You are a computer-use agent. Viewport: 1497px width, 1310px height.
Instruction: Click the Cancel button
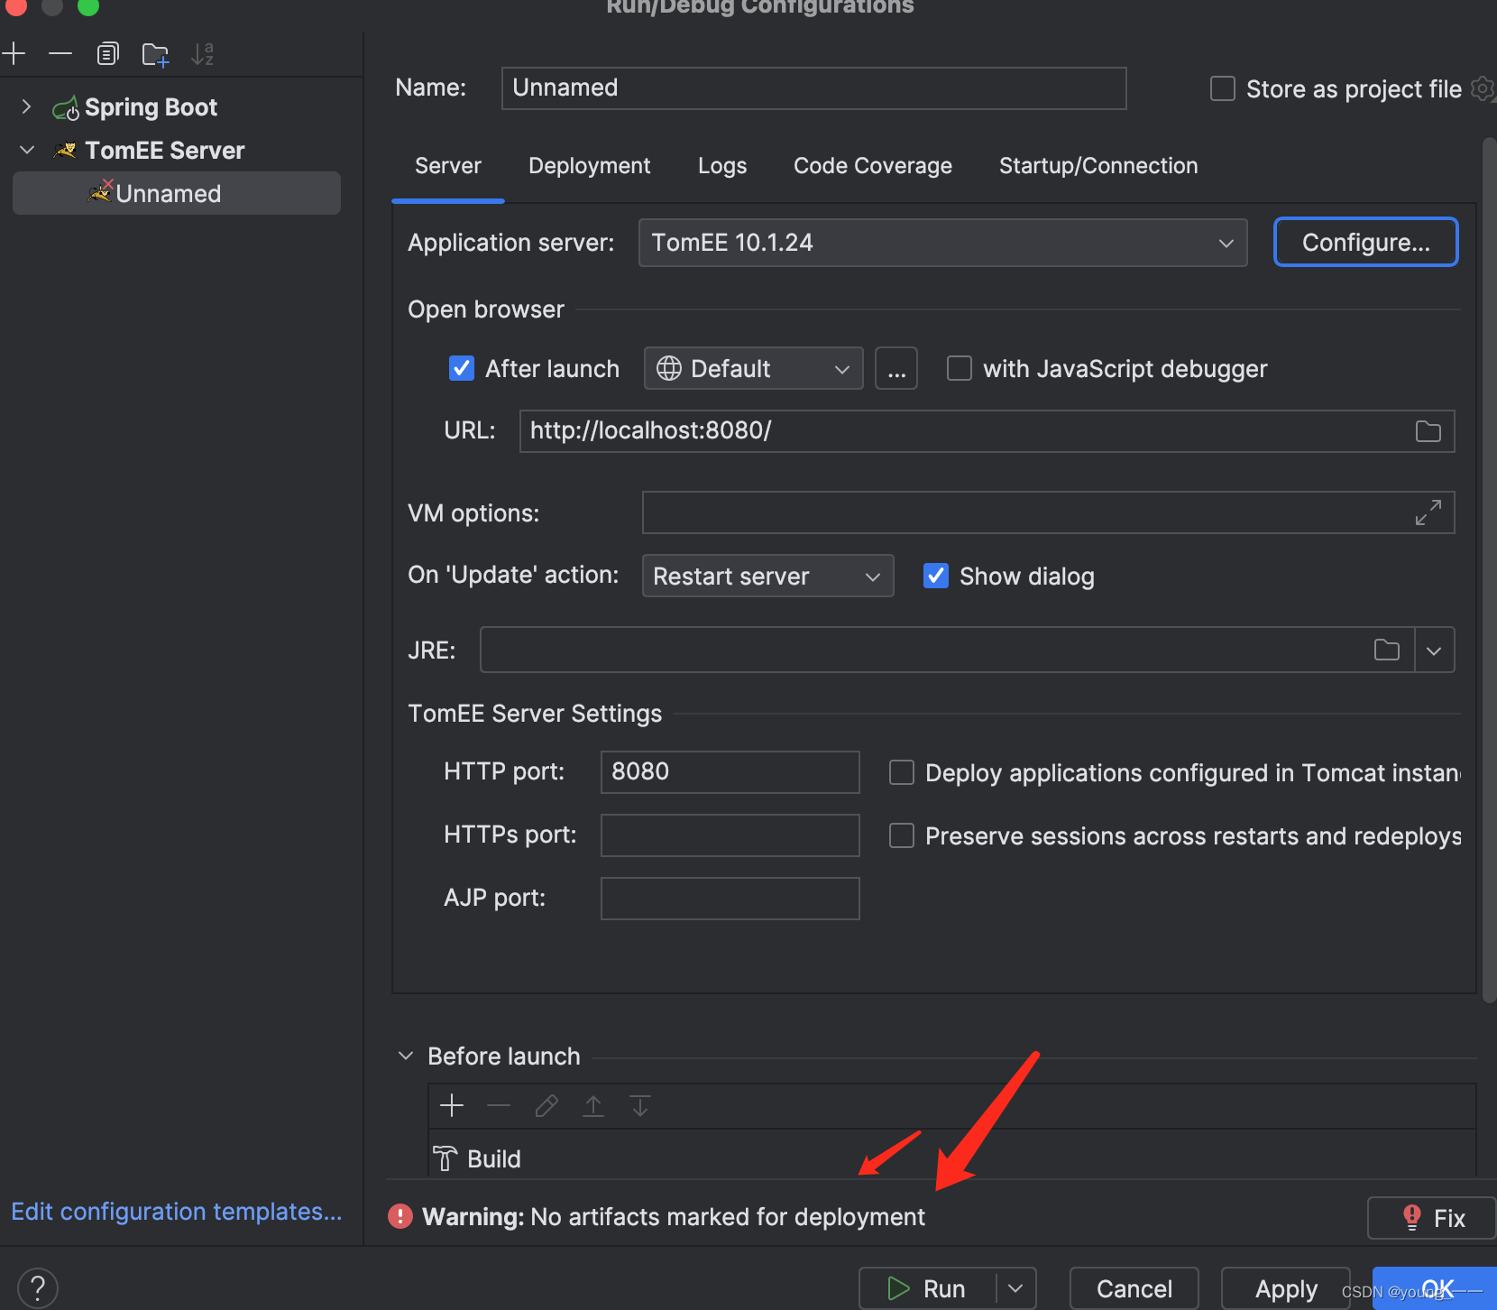[x=1134, y=1288]
